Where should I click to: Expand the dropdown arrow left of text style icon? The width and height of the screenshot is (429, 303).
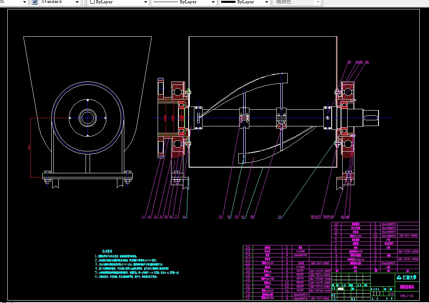[x=24, y=2]
